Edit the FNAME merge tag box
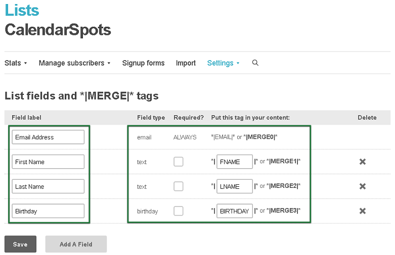The image size is (395, 255). pyautogui.click(x=235, y=162)
